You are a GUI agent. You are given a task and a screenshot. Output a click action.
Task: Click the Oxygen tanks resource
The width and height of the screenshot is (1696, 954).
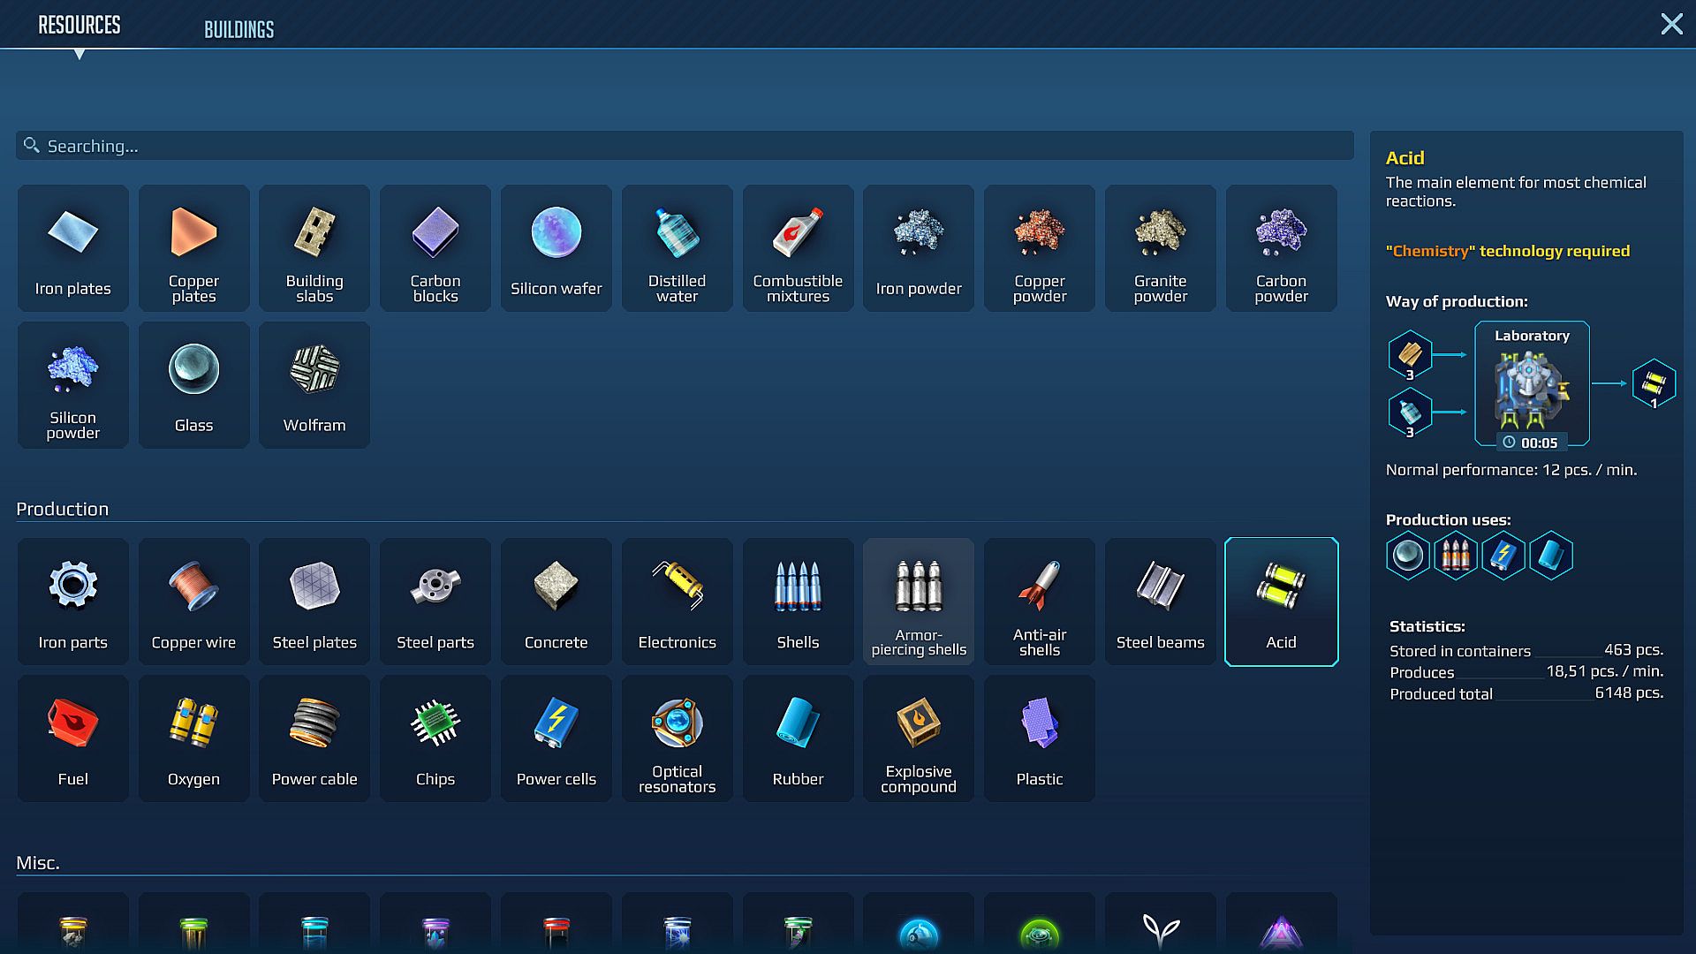click(x=193, y=738)
